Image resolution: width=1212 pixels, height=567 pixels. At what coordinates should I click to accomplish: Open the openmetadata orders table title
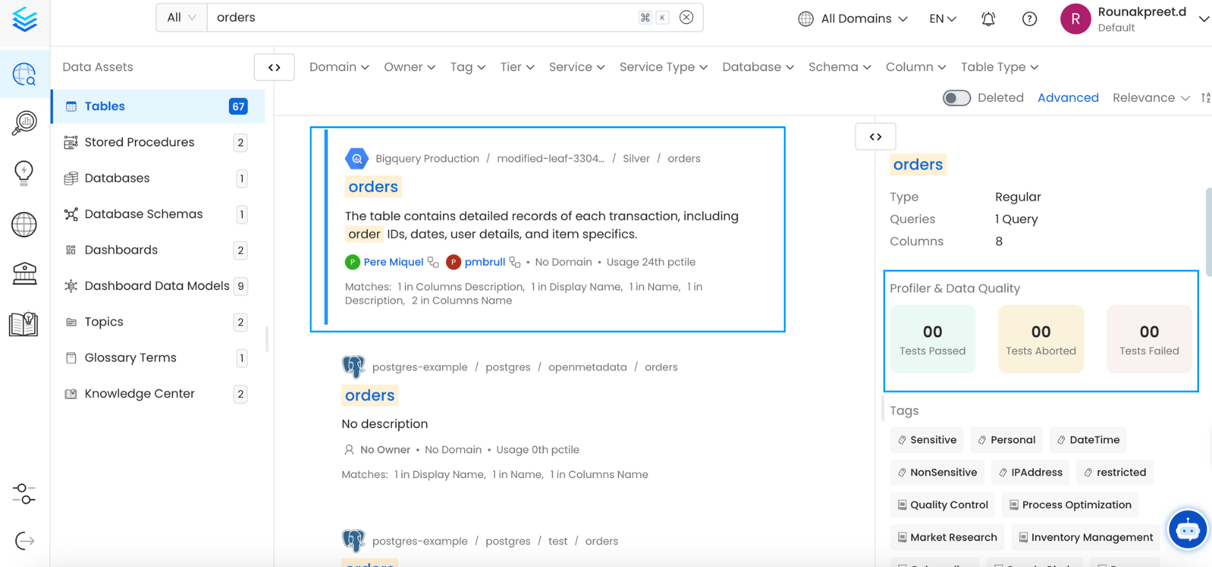369,396
